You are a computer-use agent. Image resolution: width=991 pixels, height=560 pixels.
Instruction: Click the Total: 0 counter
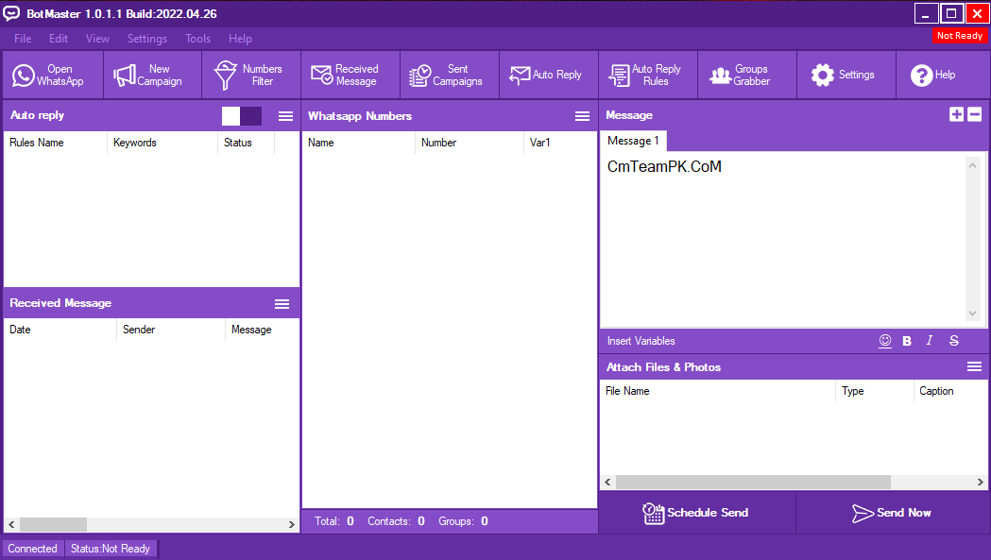coord(334,521)
